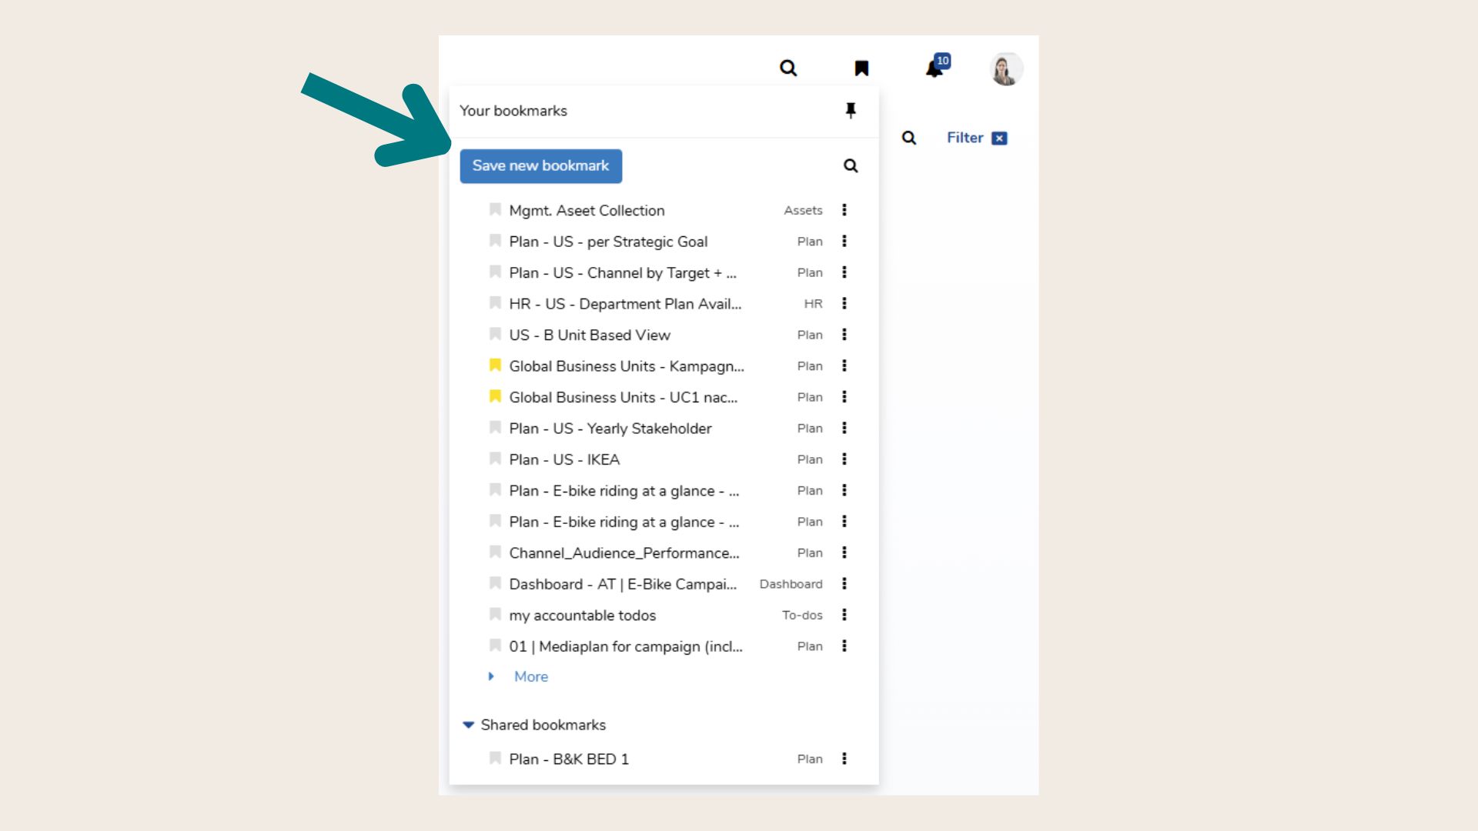Click the search icon in top bar

point(787,68)
